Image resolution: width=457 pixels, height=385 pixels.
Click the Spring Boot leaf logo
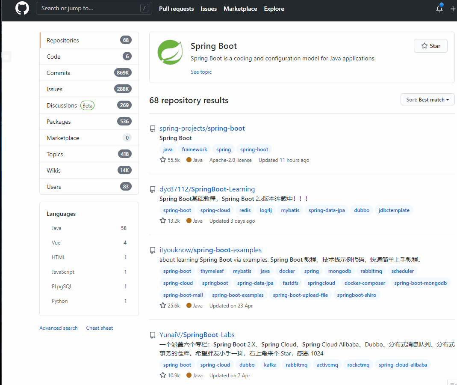pyautogui.click(x=170, y=52)
